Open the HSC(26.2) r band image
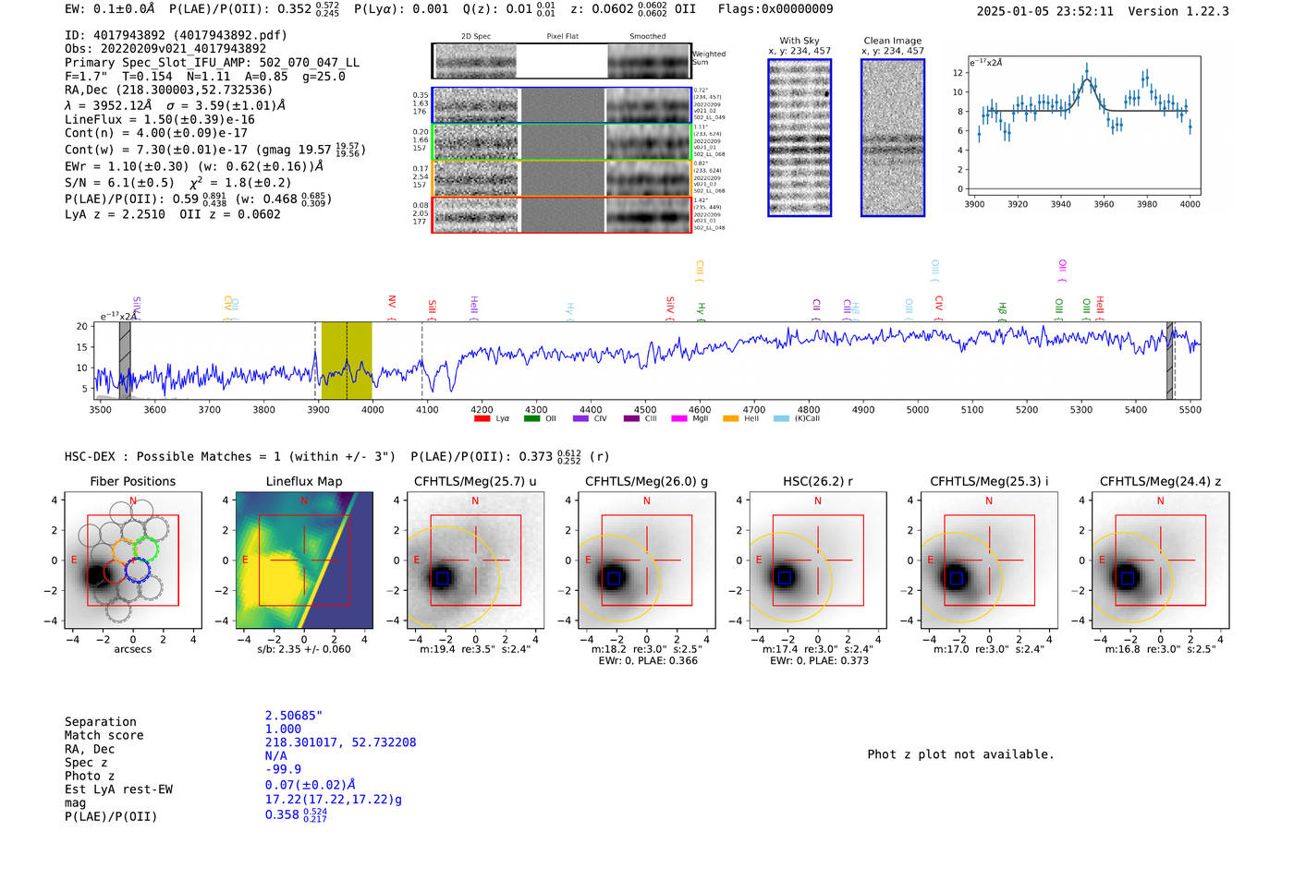The image size is (1294, 880). (818, 560)
